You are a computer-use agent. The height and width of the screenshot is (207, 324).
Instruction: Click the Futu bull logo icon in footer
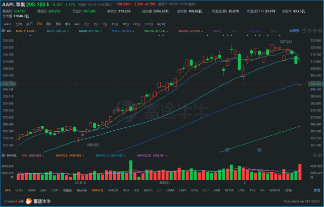29,201
